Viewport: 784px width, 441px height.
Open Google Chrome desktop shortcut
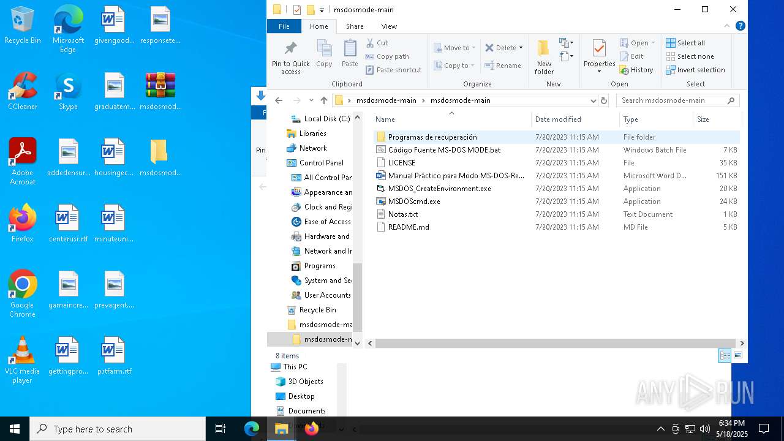point(23,294)
